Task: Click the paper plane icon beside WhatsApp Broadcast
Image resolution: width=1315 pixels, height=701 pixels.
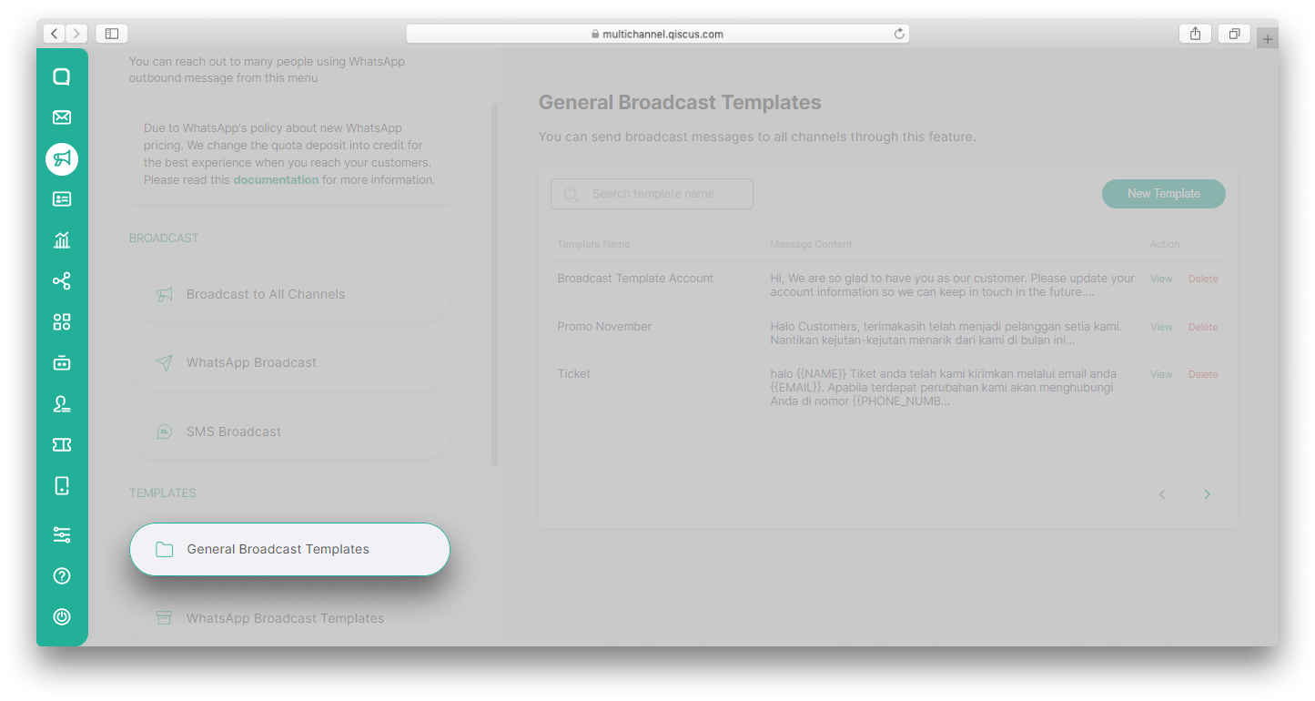Action: click(164, 362)
